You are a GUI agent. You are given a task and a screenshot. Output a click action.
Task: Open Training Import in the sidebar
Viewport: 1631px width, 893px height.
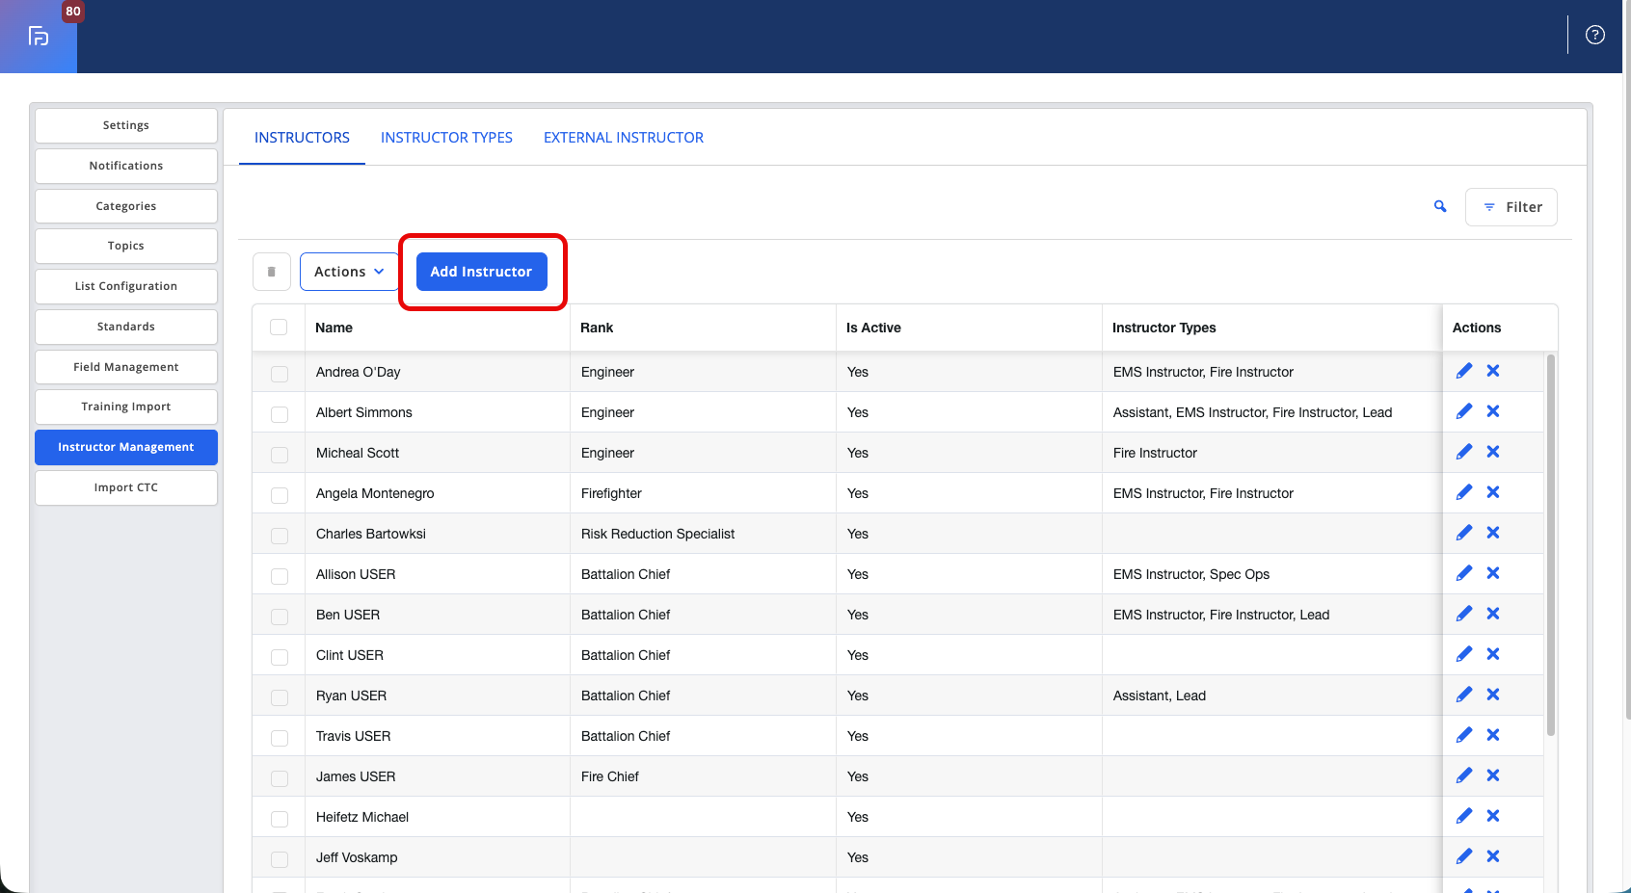(x=126, y=407)
